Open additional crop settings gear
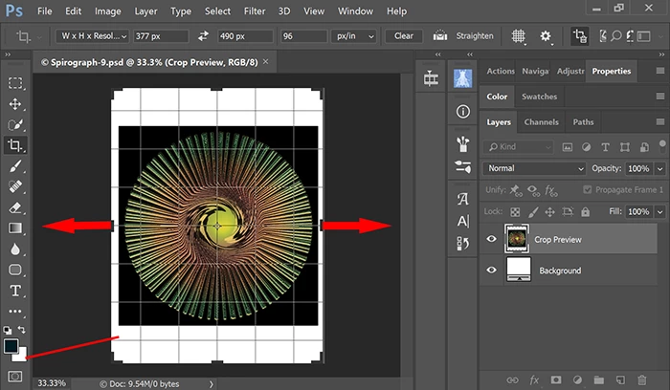This screenshot has width=670, height=390. click(x=546, y=36)
